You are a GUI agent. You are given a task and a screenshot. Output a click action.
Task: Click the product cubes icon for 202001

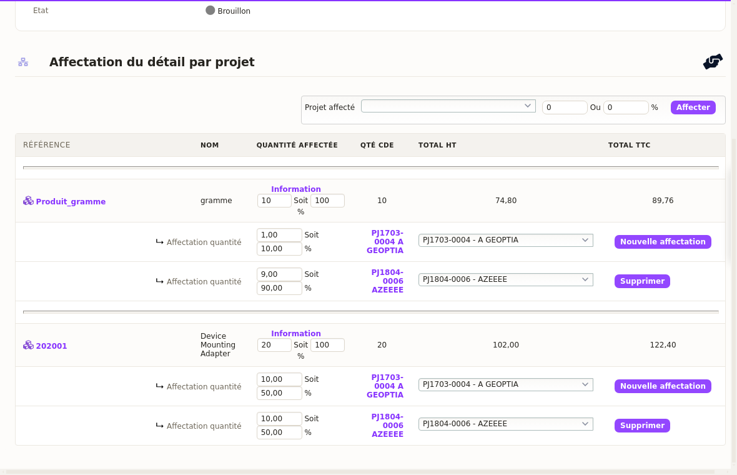28,345
